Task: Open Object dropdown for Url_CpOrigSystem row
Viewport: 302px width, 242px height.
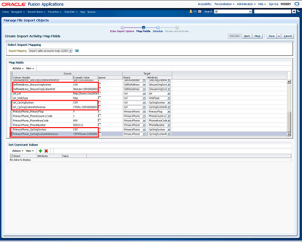Action: pos(144,103)
